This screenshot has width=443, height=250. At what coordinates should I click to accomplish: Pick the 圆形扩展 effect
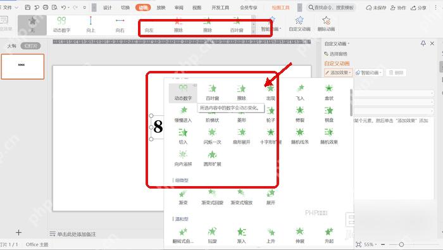[212, 158]
